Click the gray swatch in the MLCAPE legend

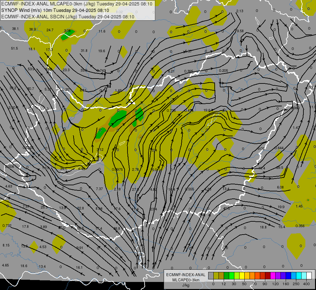pyautogui.click(x=211, y=275)
